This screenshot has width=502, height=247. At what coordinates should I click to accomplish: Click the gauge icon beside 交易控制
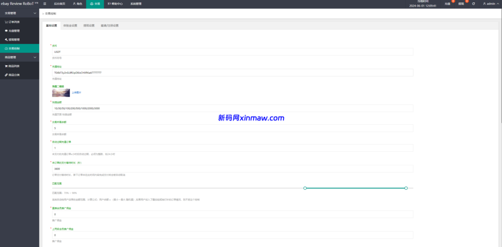point(6,49)
